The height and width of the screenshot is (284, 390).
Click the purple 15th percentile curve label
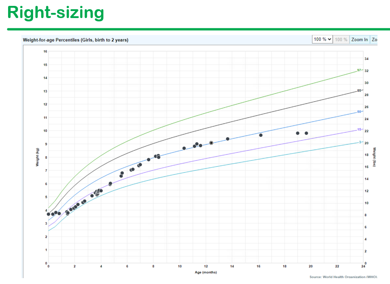tap(359, 130)
